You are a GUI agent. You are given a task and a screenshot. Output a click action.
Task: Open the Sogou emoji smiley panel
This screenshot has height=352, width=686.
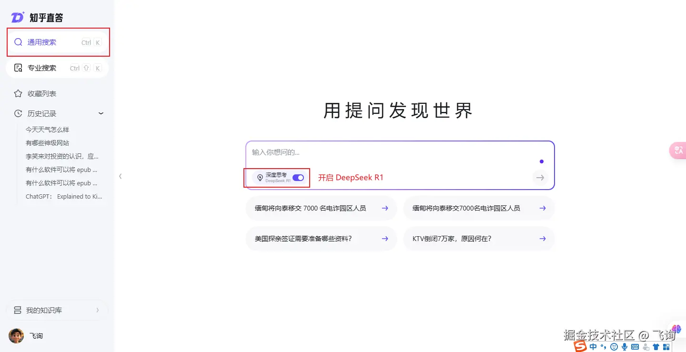tap(614, 347)
